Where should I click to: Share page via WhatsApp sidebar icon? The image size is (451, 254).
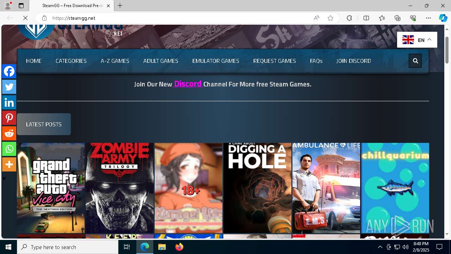point(9,149)
